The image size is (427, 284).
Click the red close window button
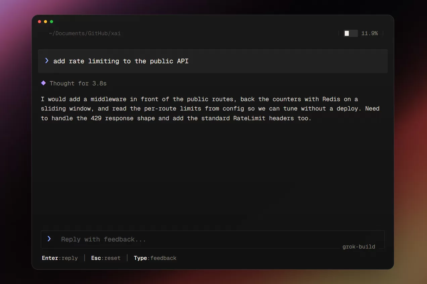pyautogui.click(x=40, y=22)
